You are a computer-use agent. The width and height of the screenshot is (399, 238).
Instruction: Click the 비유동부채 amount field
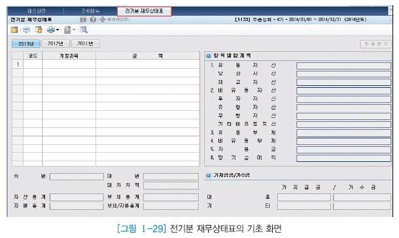[x=343, y=142]
